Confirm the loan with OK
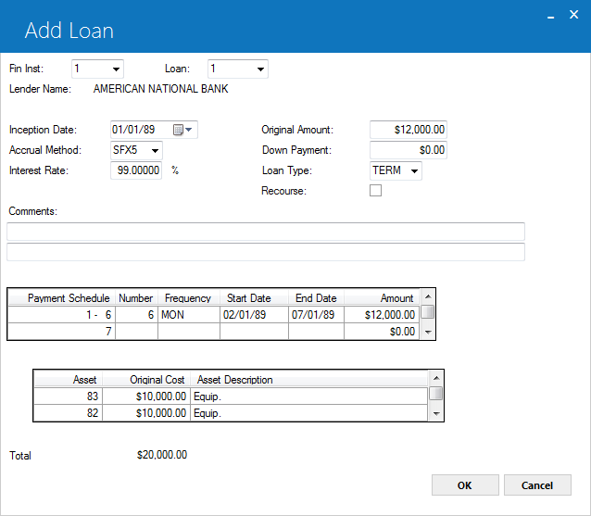The image size is (591, 516). 465,485
